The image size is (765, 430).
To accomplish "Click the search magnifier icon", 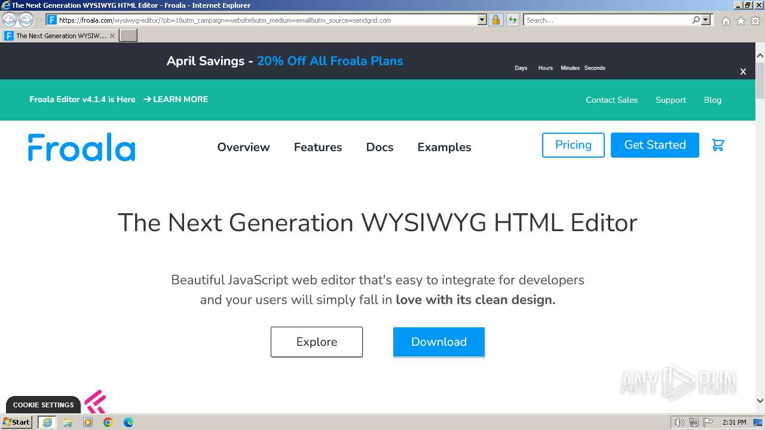I will (696, 20).
